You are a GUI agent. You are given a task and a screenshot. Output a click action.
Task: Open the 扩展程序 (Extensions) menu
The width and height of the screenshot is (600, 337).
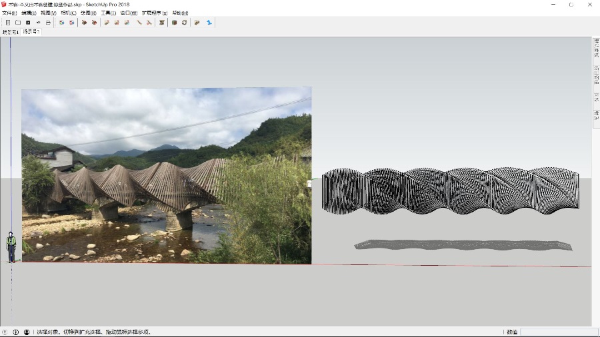[155, 13]
